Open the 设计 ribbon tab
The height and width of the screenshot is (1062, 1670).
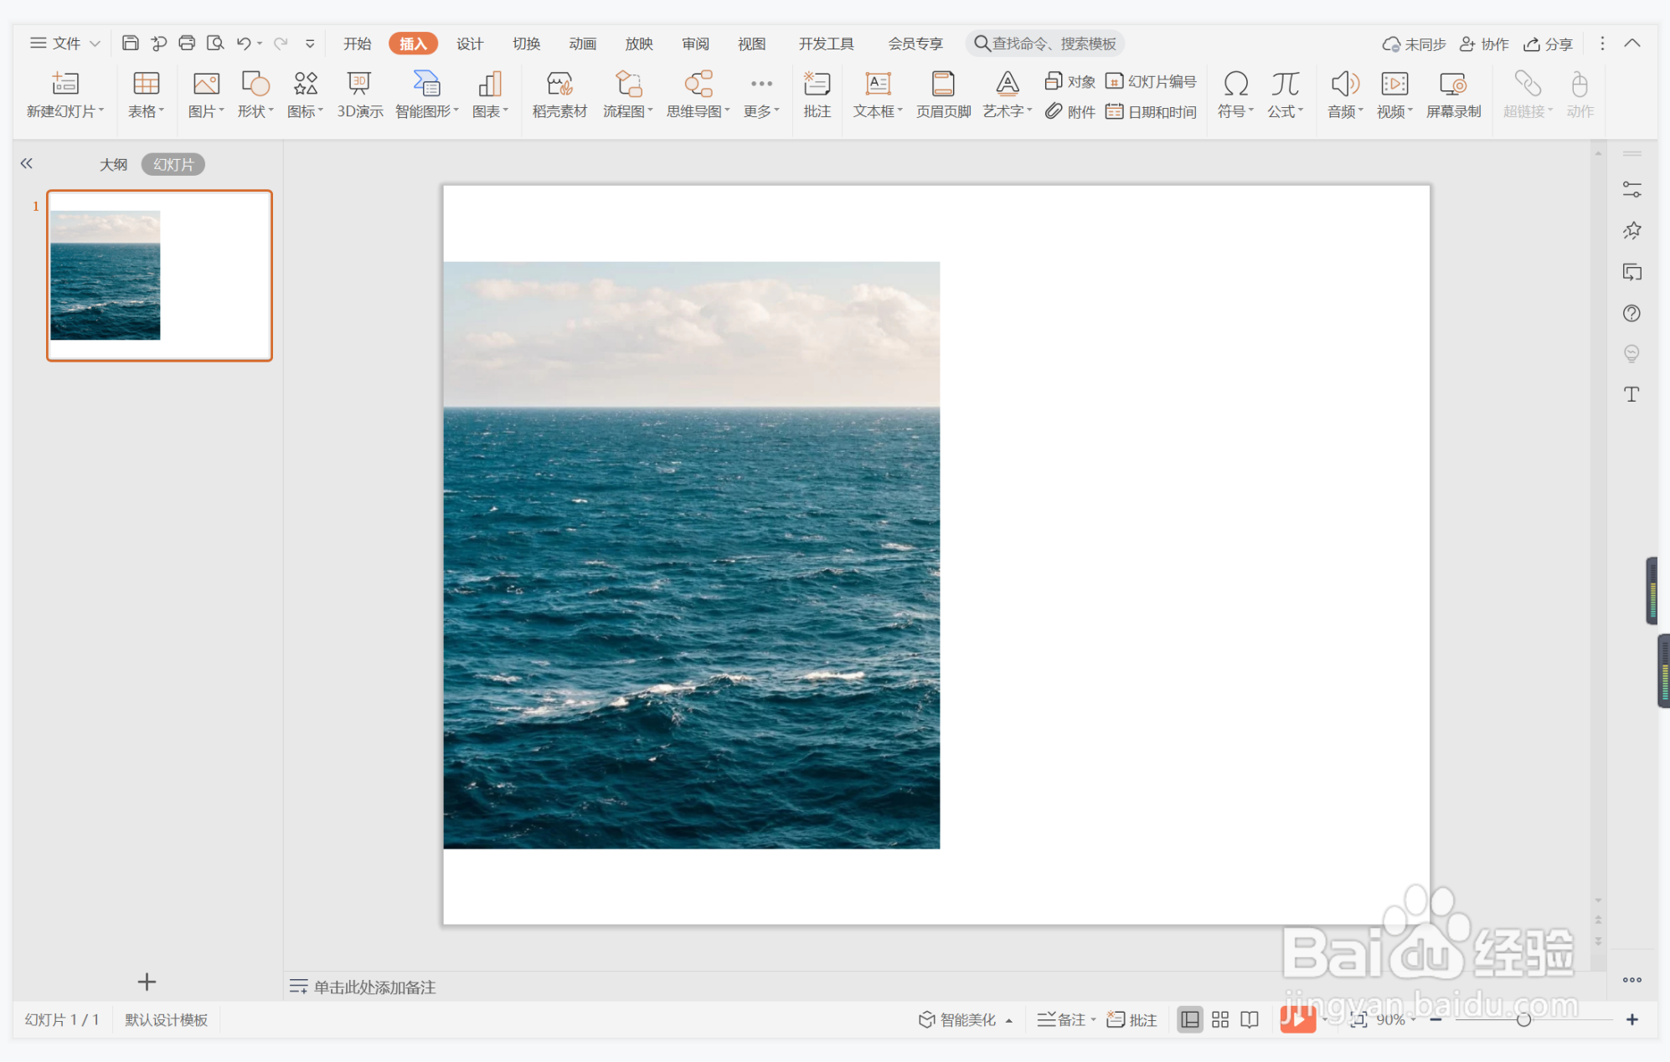470,44
